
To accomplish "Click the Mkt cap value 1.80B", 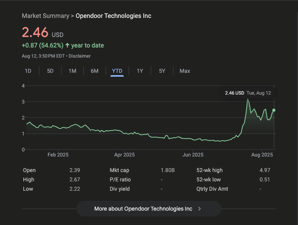I will tap(168, 170).
